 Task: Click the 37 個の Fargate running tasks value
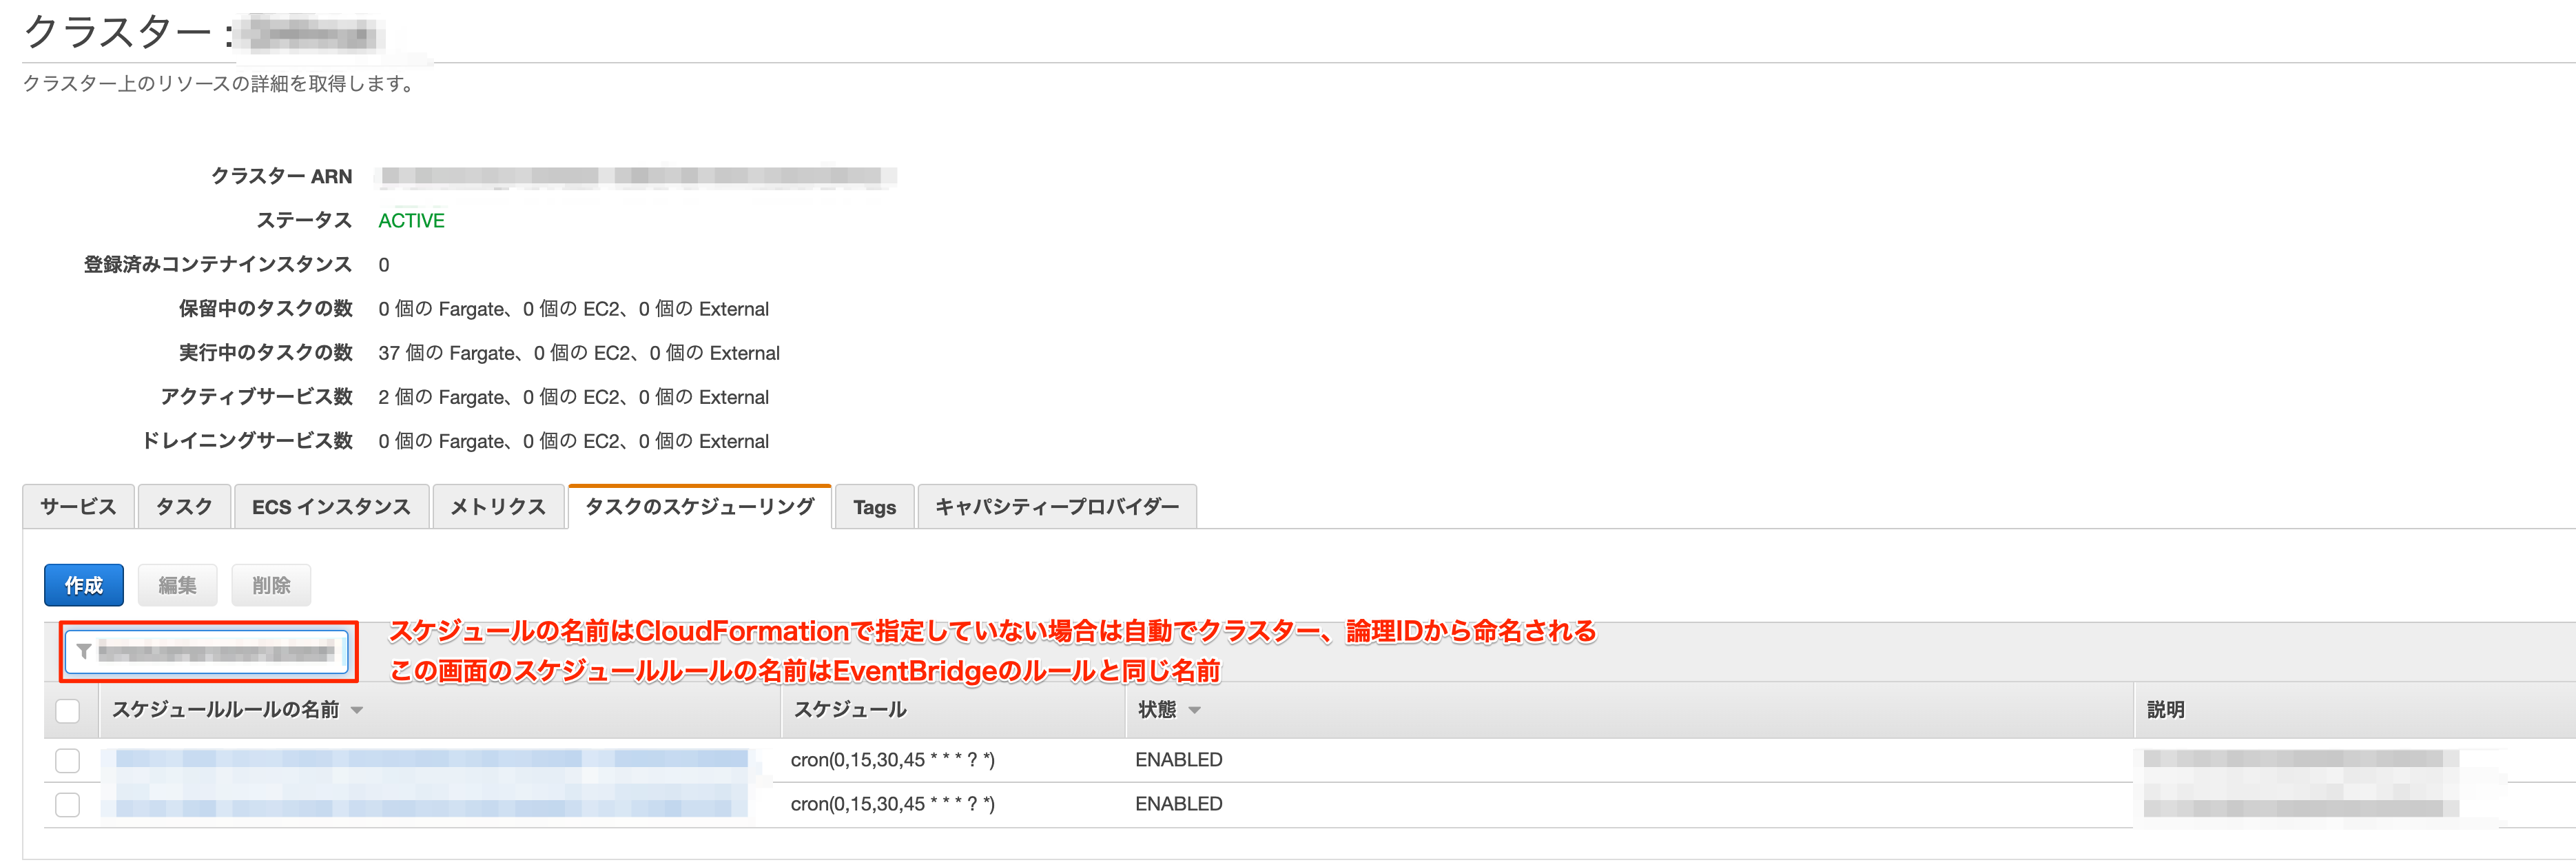[x=579, y=353]
